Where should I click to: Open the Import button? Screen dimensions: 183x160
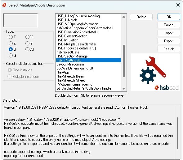(x=169, y=33)
